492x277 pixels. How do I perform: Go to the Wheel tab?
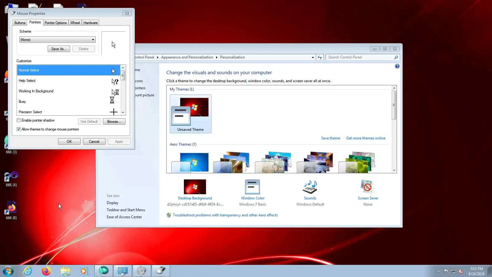(75, 23)
